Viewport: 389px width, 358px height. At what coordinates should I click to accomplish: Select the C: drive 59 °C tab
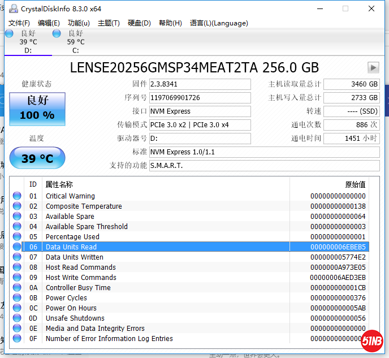pyautogui.click(x=76, y=42)
